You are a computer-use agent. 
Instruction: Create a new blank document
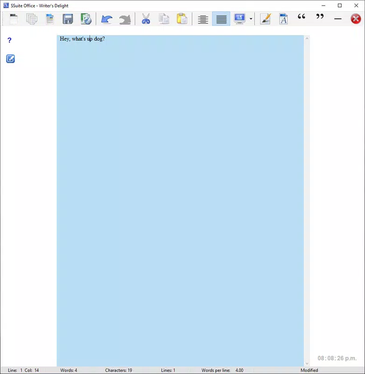[x=14, y=19]
